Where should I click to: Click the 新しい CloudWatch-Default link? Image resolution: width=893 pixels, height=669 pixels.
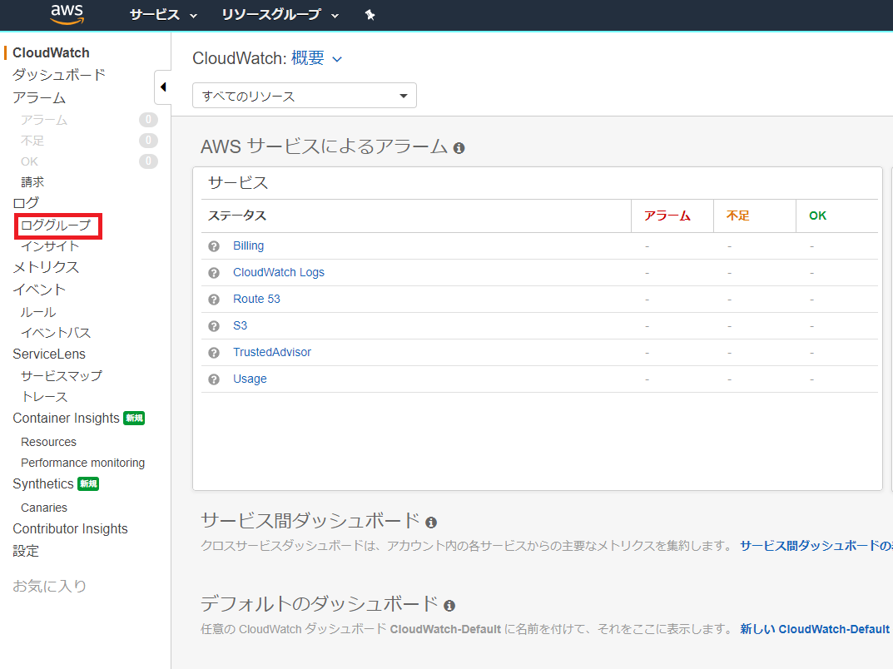[814, 628]
